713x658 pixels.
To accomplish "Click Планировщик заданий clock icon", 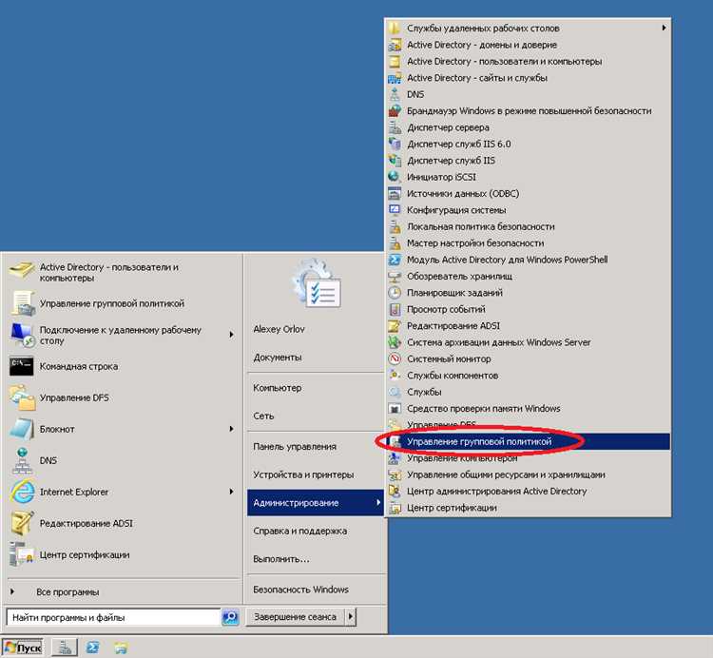I will [395, 293].
